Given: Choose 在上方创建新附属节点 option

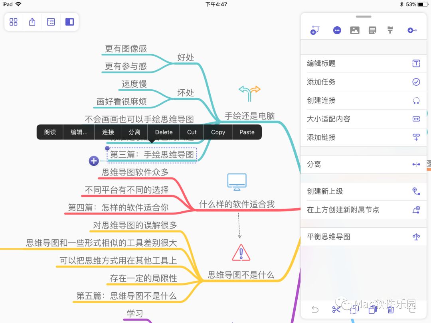Looking at the screenshot, I should [364, 210].
